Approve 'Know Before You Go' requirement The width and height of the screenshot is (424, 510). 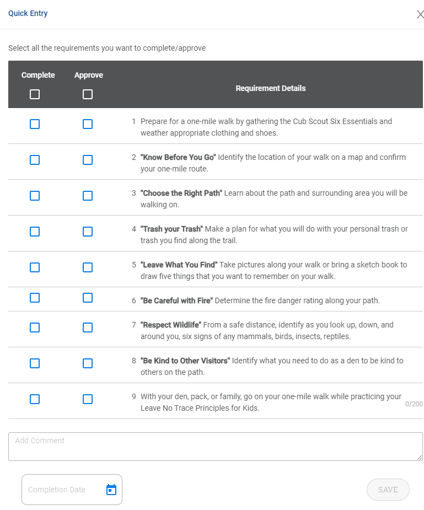[88, 160]
